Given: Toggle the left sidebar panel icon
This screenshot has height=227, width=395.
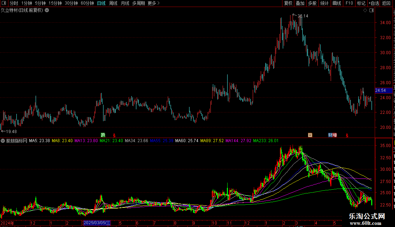Looking at the screenshot, I should 4,3.
